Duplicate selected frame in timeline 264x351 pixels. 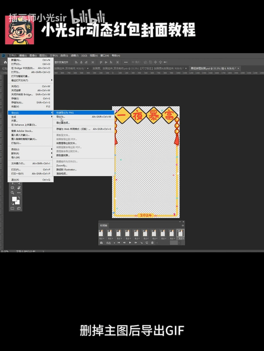[147, 243]
